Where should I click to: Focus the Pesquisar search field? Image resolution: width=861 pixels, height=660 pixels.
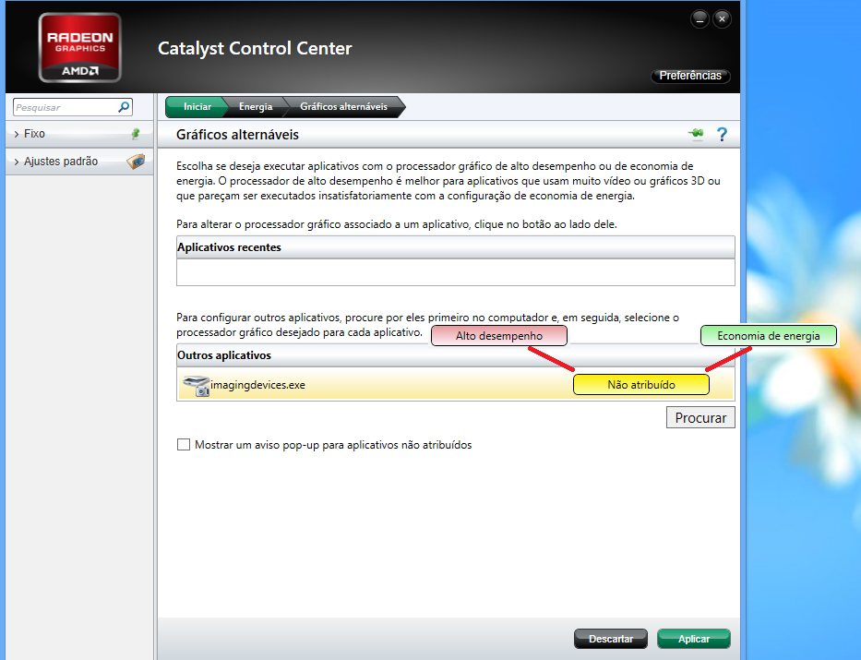coord(63,107)
